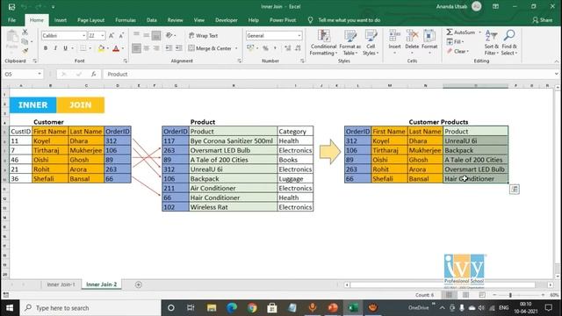Switch to the Formulas tab
The image size is (562, 316).
[126, 20]
